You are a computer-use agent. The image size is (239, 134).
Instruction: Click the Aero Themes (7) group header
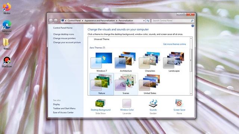(x=97, y=48)
